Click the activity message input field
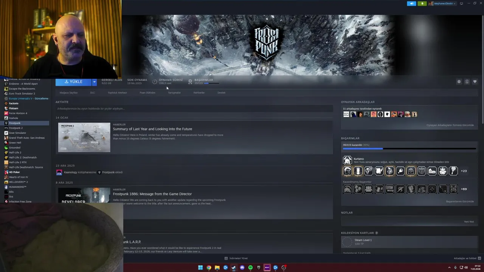The width and height of the screenshot is (484, 272). coord(194,109)
